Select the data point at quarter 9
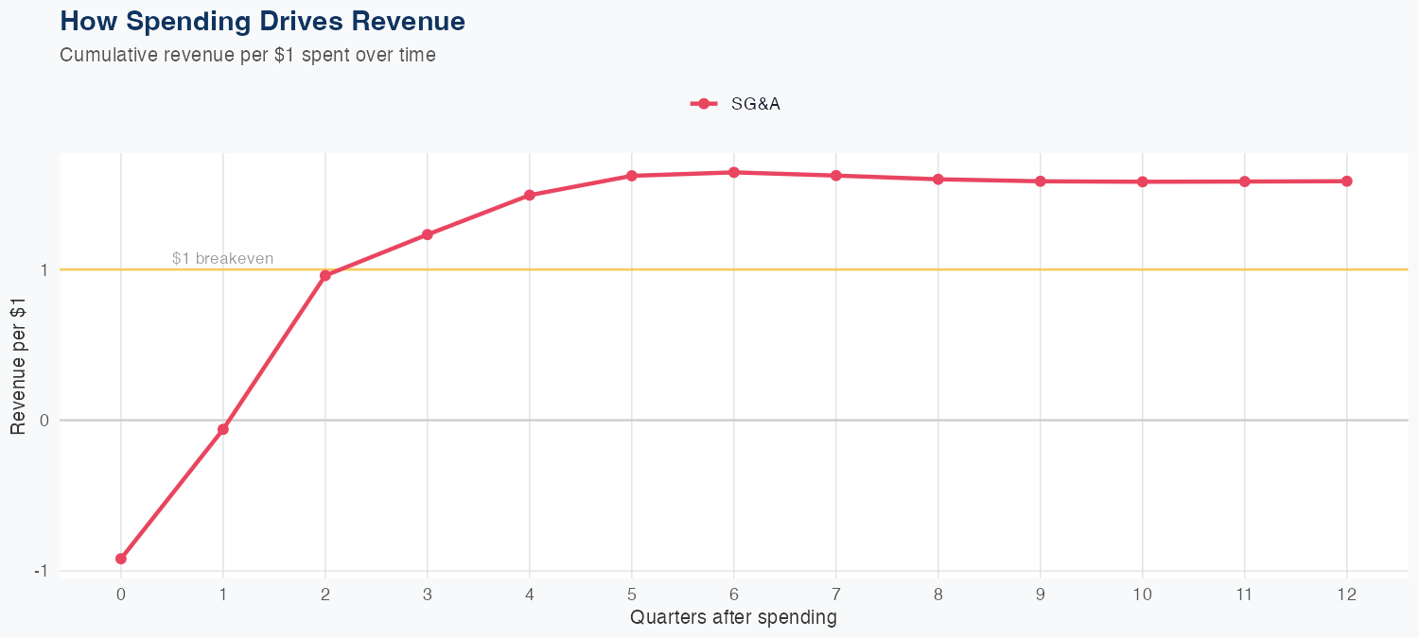Viewport: 1419px width, 638px height. (x=1041, y=181)
